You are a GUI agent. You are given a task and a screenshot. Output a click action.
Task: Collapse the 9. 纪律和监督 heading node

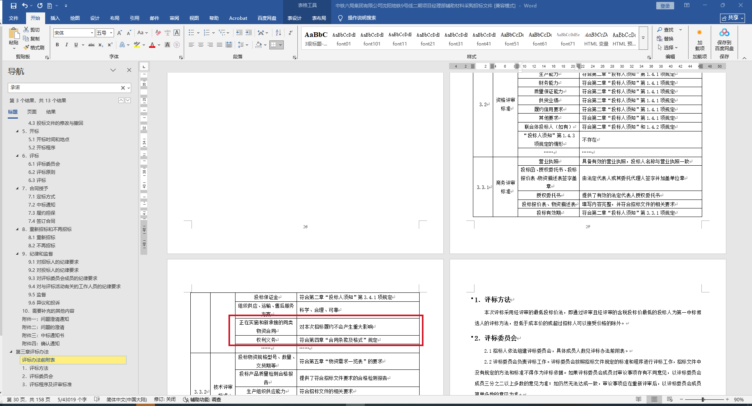[x=18, y=254]
